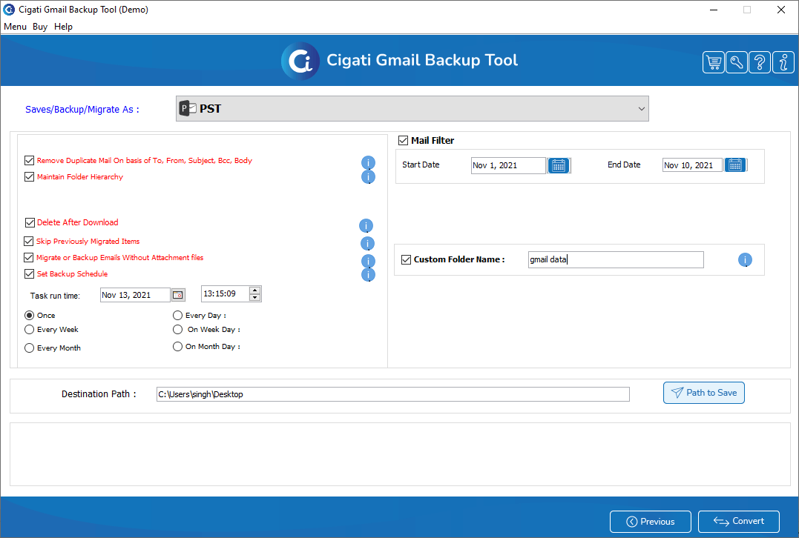Select the On Month Day radio button
The height and width of the screenshot is (538, 799).
coord(177,347)
